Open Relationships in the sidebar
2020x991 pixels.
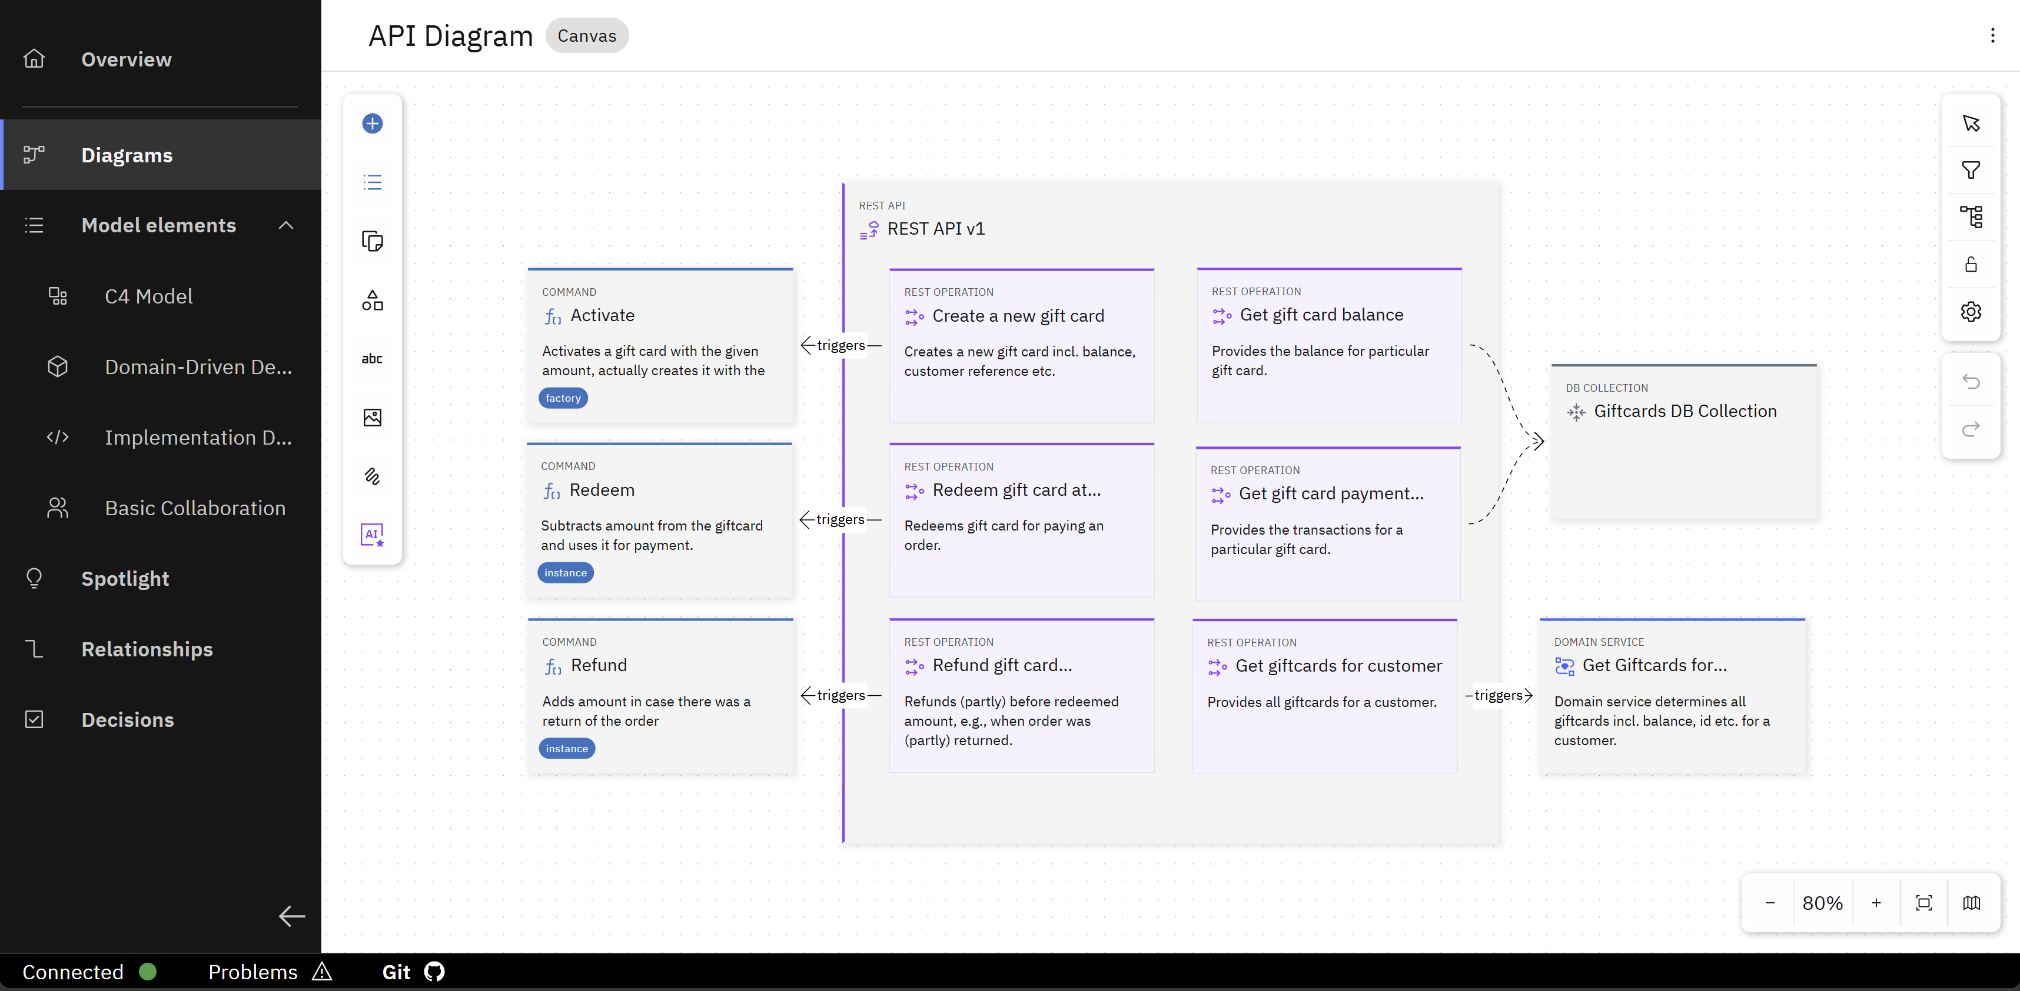tap(160, 649)
